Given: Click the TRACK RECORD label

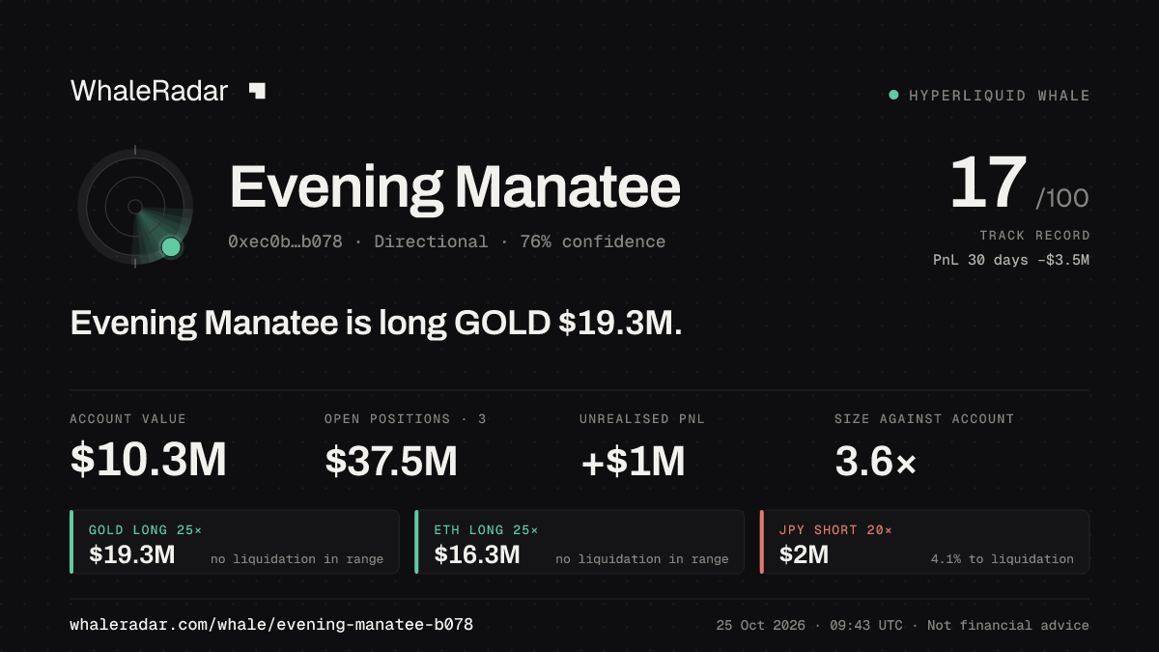Looking at the screenshot, I should pyautogui.click(x=1034, y=236).
